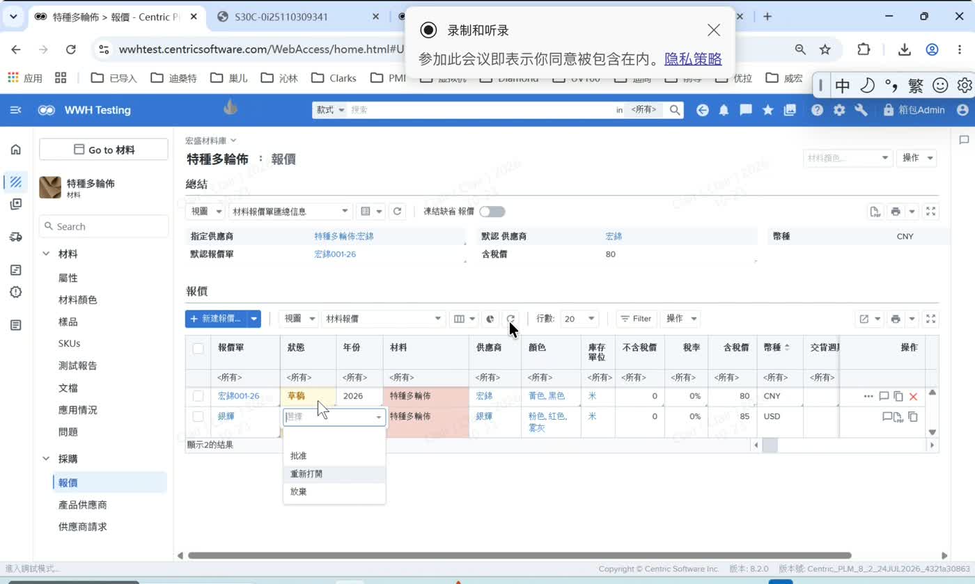
Task: Open 產品供應商 in the sidebar
Action: click(x=83, y=505)
